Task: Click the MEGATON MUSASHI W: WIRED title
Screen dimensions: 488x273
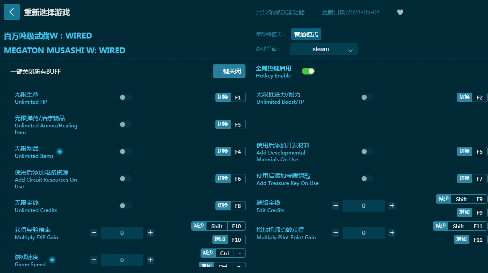Action: [x=64, y=50]
